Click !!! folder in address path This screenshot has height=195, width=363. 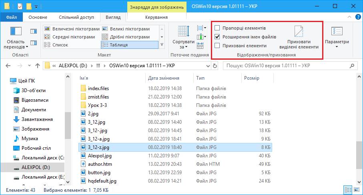coord(98,66)
